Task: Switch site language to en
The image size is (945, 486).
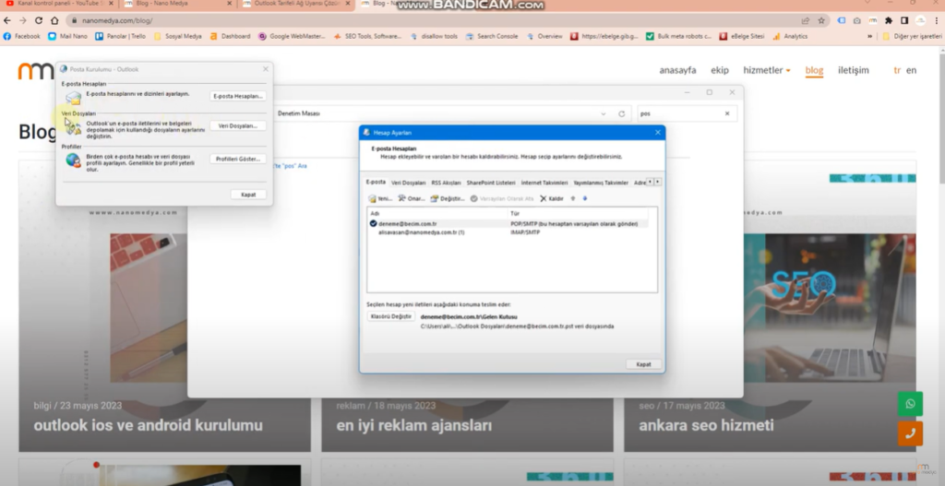Action: coord(911,70)
